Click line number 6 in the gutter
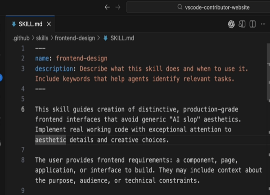This screenshot has width=270, height=195. point(23,109)
